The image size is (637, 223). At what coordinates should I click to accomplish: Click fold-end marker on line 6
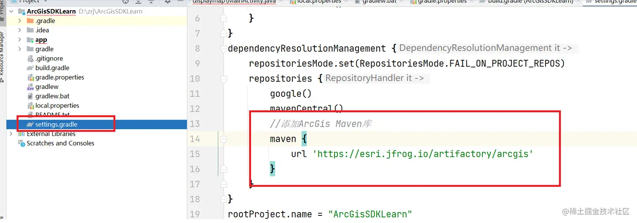click(x=224, y=18)
